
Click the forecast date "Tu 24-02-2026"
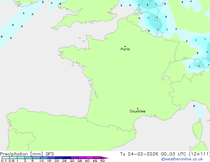tap(139, 154)
